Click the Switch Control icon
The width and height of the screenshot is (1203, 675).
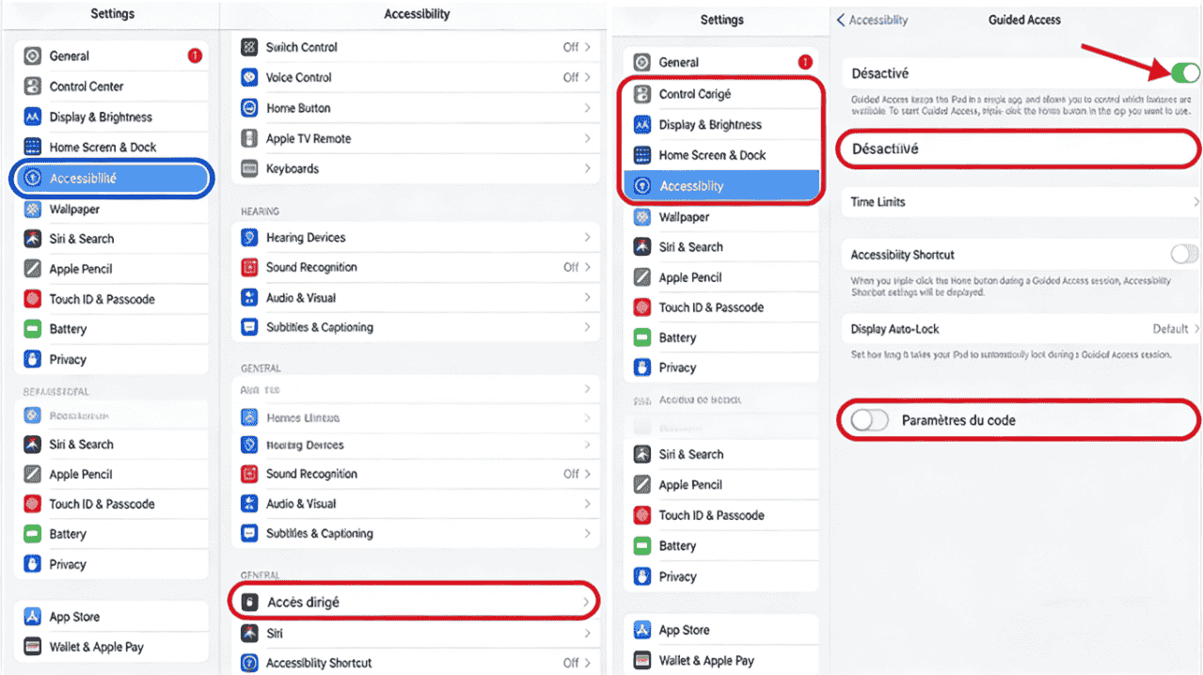click(249, 47)
